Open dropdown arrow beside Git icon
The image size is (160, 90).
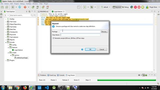28,7
